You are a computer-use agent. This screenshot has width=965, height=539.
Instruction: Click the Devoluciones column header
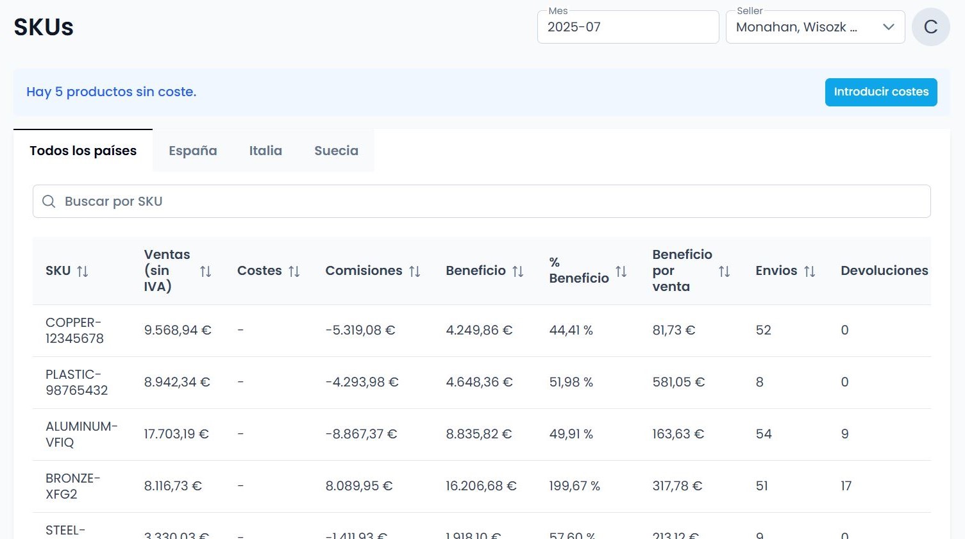coord(884,270)
